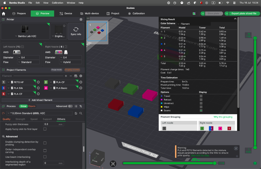Enable clumping detection by probing checkbox
The width and height of the screenshot is (261, 169).
point(45,143)
